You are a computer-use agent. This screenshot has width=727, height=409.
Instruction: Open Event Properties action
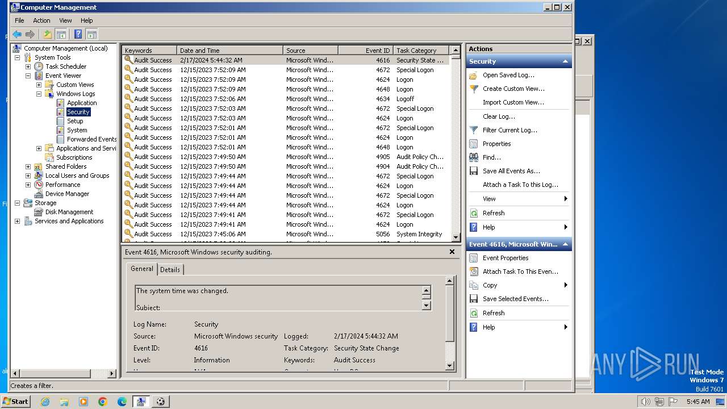[505, 258]
